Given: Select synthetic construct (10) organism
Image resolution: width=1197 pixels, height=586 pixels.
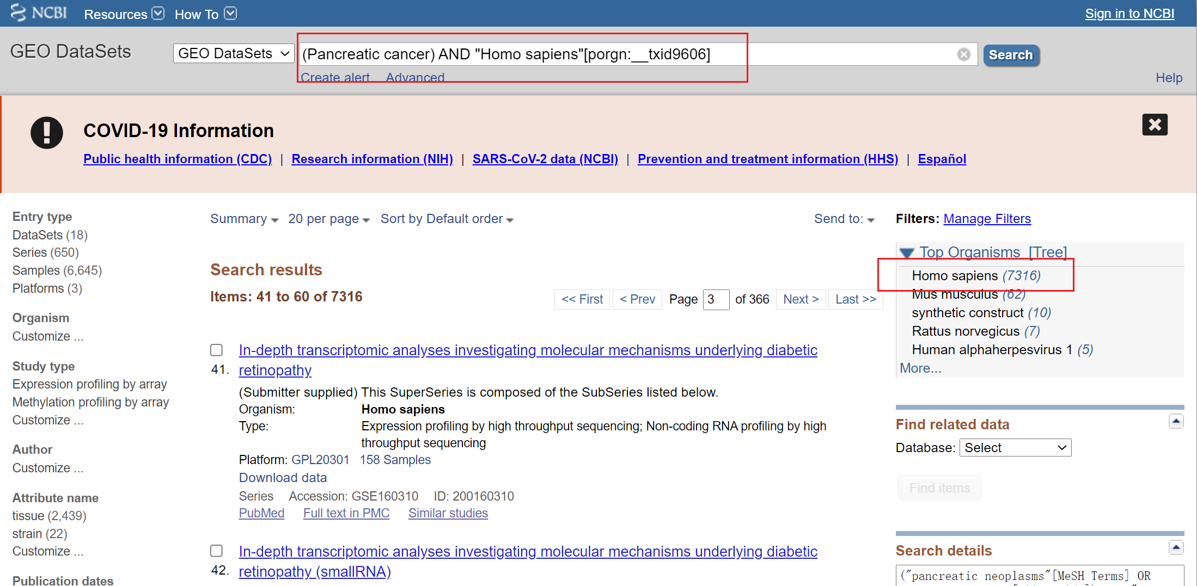Looking at the screenshot, I should [981, 313].
